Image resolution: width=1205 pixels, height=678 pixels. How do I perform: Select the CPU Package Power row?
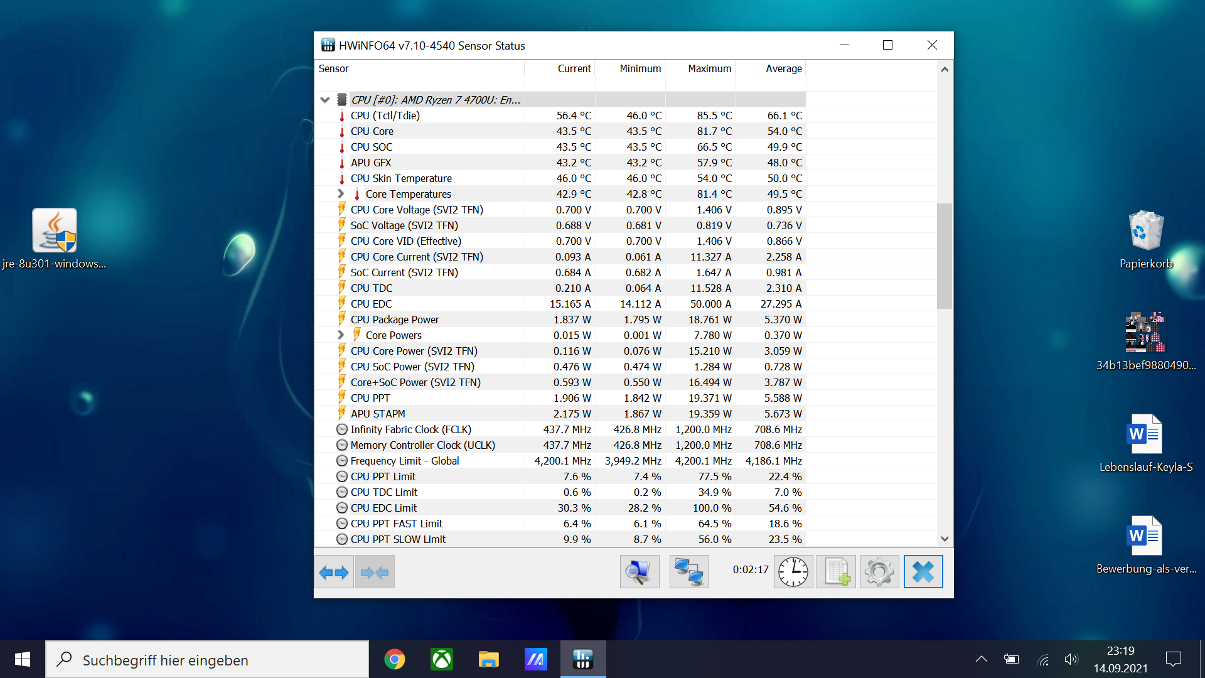[x=395, y=320]
